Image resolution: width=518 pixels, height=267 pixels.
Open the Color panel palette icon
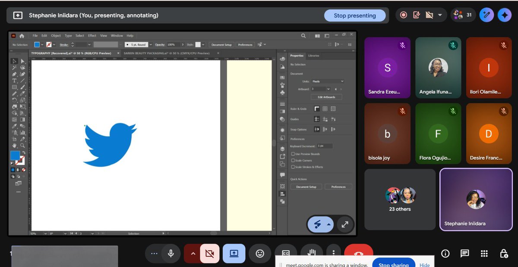(x=282, y=59)
